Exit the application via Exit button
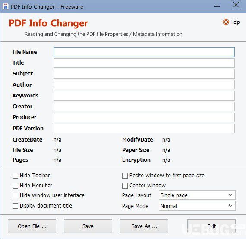Viewport: 246px width, 239px height. (211, 226)
